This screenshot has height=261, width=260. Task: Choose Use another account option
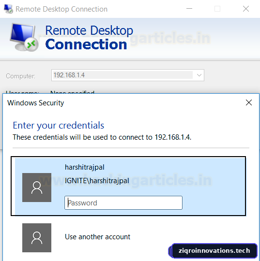(98, 237)
